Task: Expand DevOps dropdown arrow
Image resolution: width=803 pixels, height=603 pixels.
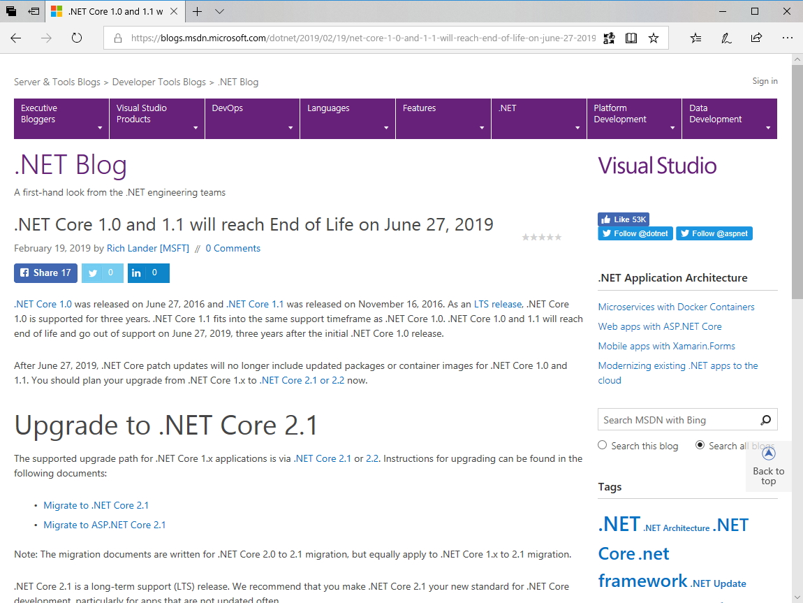Action: tap(290, 128)
